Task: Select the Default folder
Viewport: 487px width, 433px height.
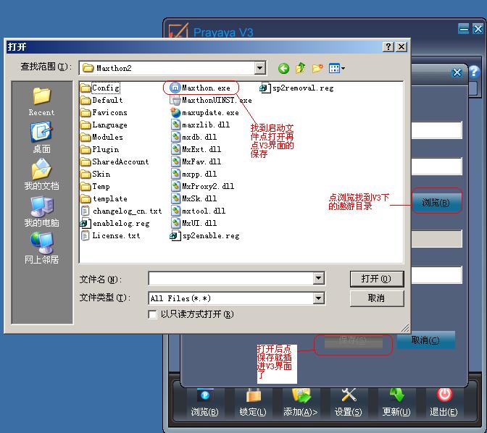Action: pyautogui.click(x=101, y=100)
